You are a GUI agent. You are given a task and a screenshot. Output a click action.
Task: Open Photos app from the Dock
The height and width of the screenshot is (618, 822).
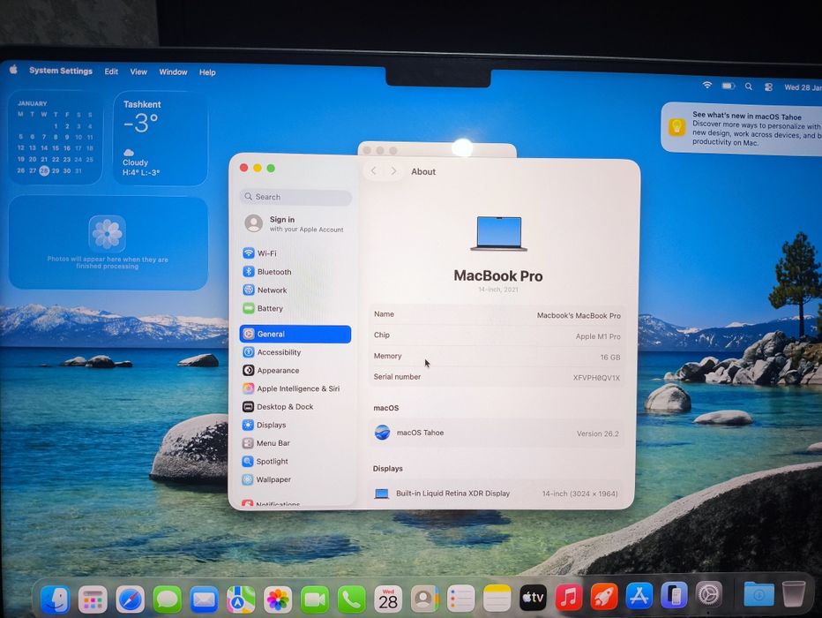[278, 599]
